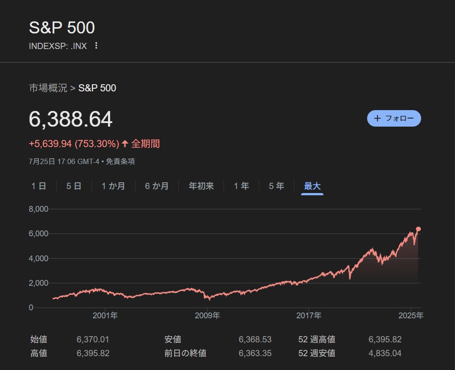This screenshot has height=370, width=455.
Task: Click the S&P 500 page title
Action: (62, 28)
